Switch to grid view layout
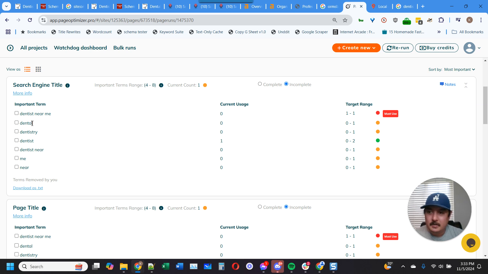 point(38,69)
